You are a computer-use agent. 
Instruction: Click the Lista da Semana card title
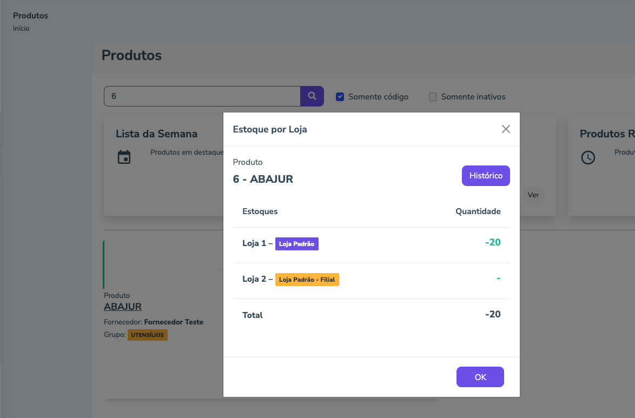tap(156, 134)
